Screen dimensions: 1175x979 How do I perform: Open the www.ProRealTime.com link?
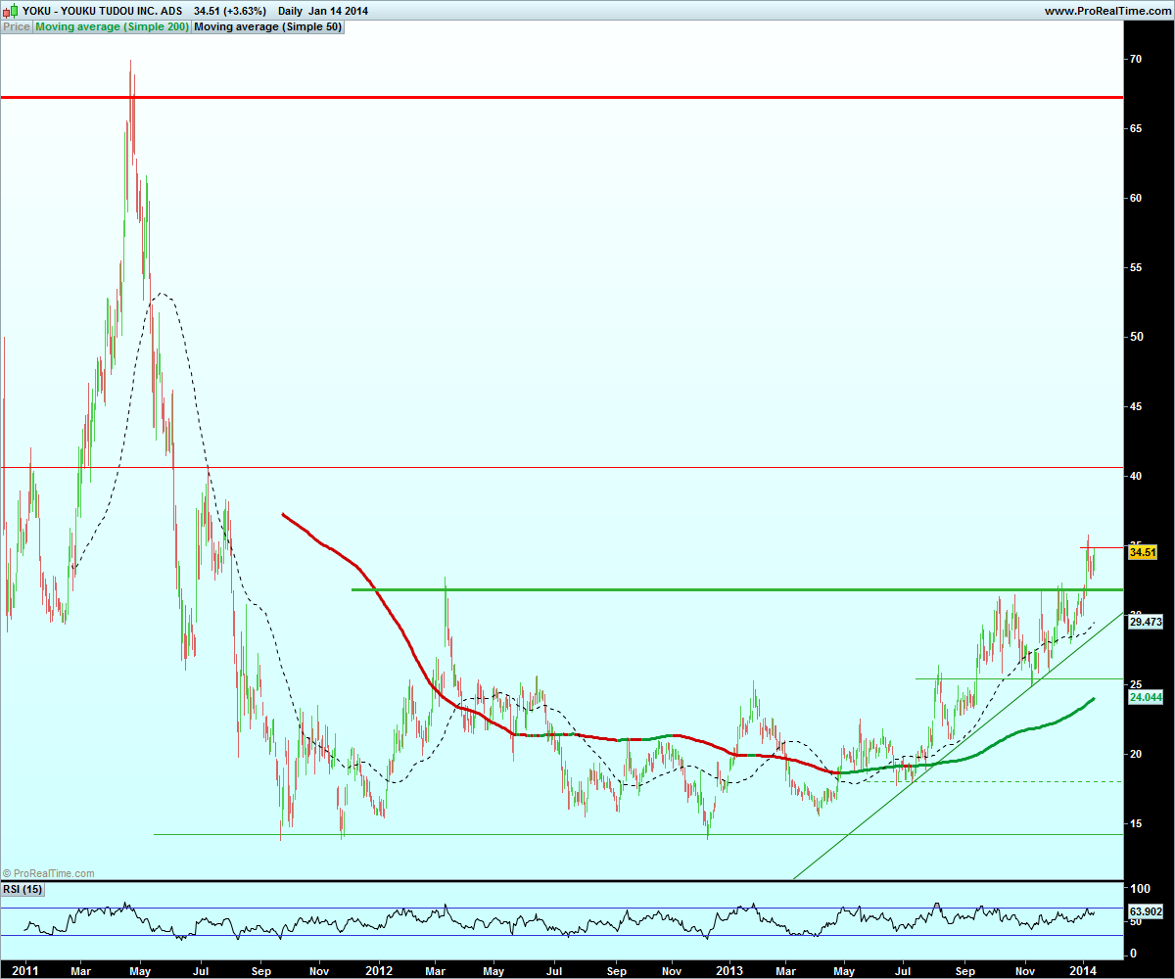[x=1106, y=11]
